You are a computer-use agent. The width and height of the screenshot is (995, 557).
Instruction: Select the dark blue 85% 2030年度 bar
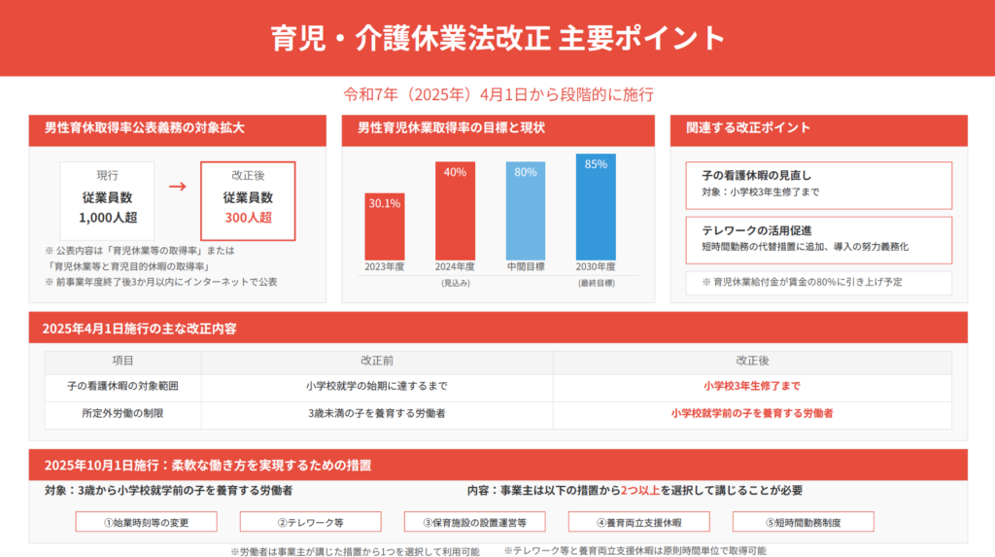[596, 206]
